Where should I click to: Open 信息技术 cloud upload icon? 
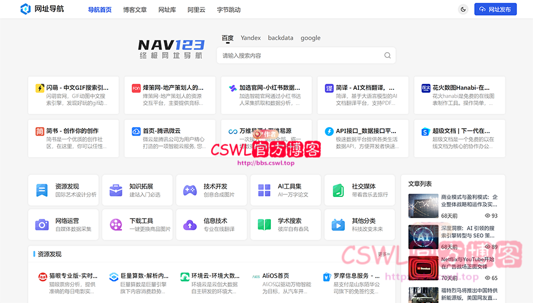point(190,224)
